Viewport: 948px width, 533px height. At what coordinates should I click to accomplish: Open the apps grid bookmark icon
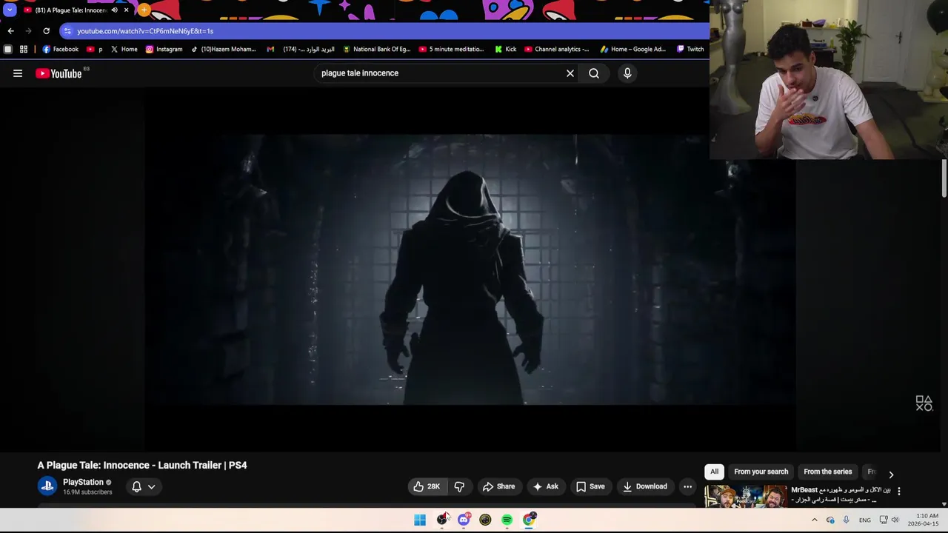pos(24,50)
